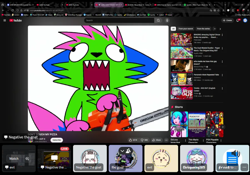Click the YouTube logo home link

[16, 20]
